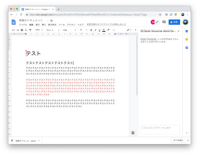The image size is (199, 155).
Task: Open the ヘルプ menu
Action: [x=81, y=24]
